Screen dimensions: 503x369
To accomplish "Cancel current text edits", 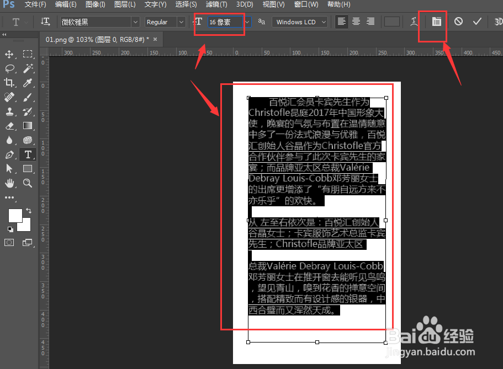I will (x=458, y=22).
